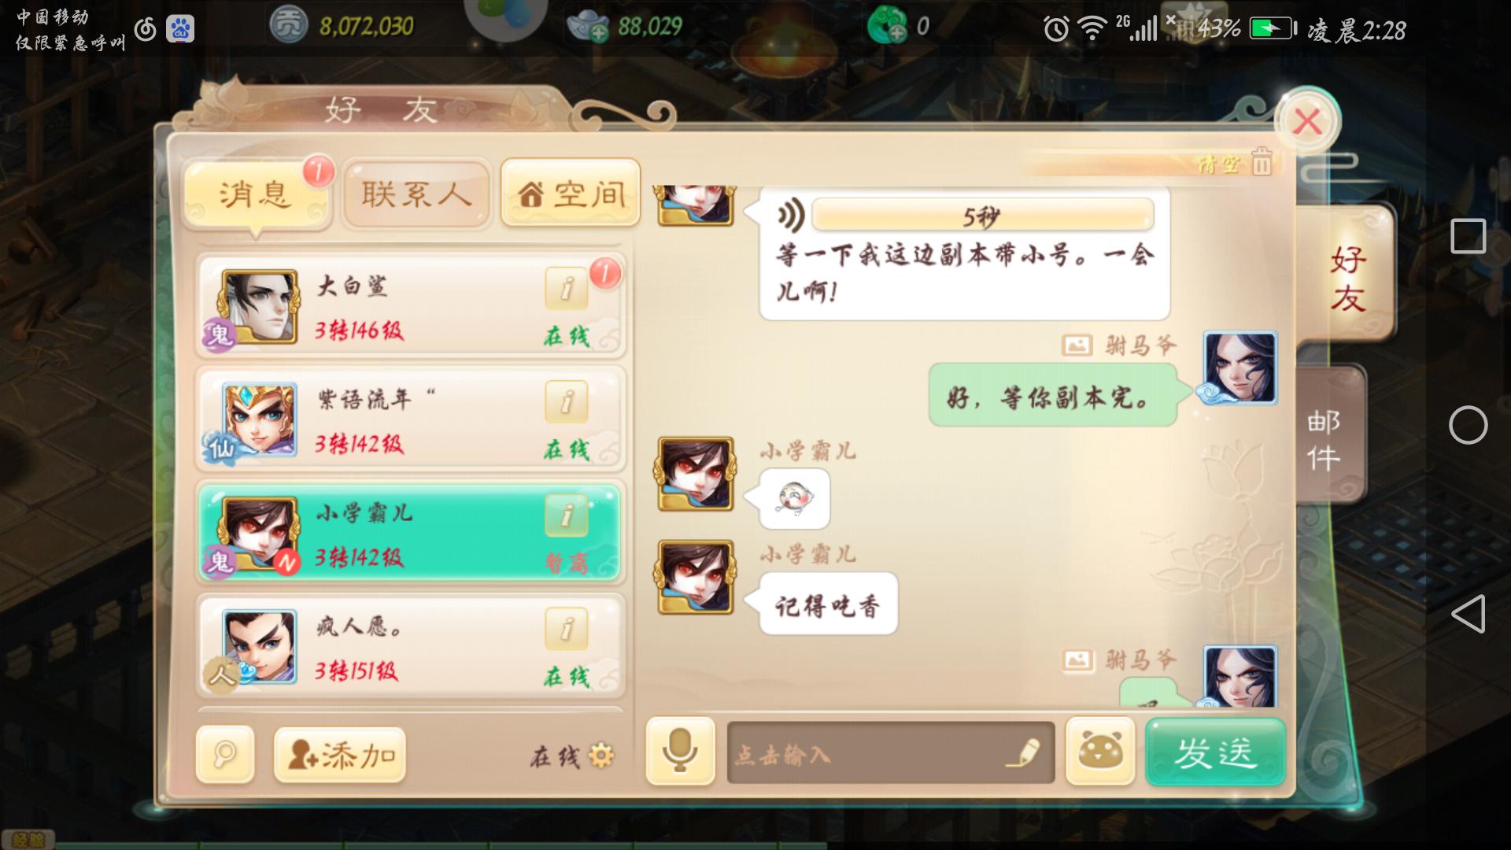
Task: Open info for 疯人愿
Action: (566, 629)
